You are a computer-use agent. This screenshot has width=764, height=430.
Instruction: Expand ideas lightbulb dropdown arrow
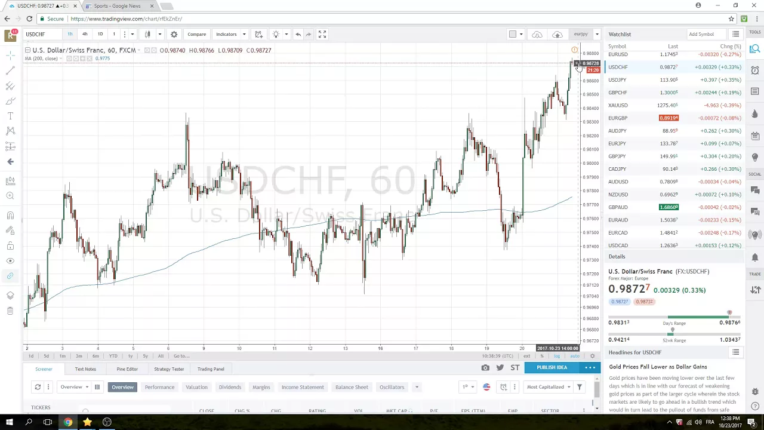pos(286,34)
